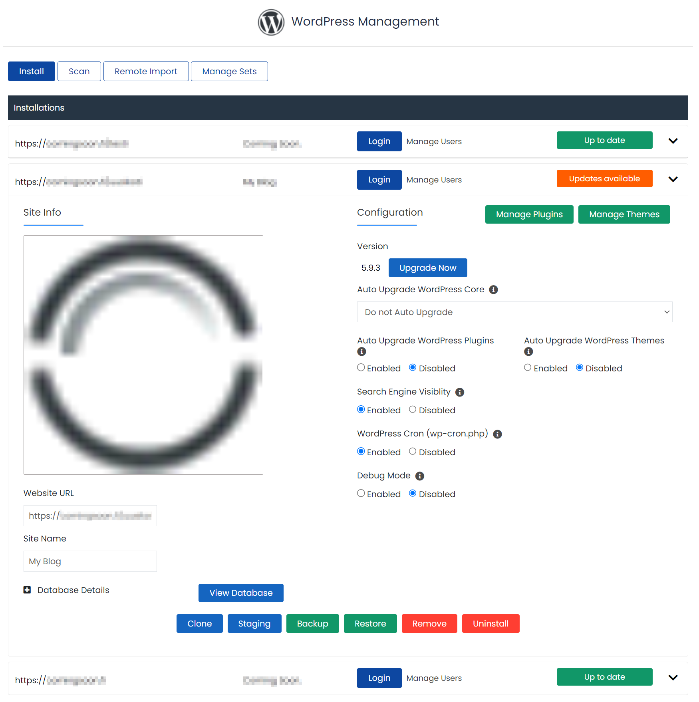Expand Database Details with the plus icon
Image resolution: width=699 pixels, height=702 pixels.
click(x=27, y=590)
